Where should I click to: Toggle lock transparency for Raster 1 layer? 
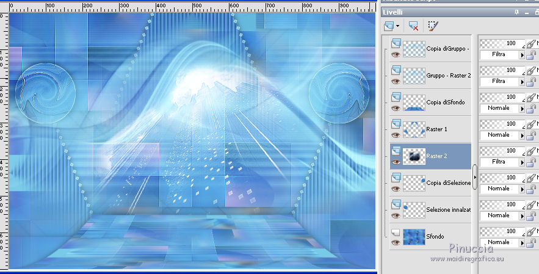(x=532, y=135)
